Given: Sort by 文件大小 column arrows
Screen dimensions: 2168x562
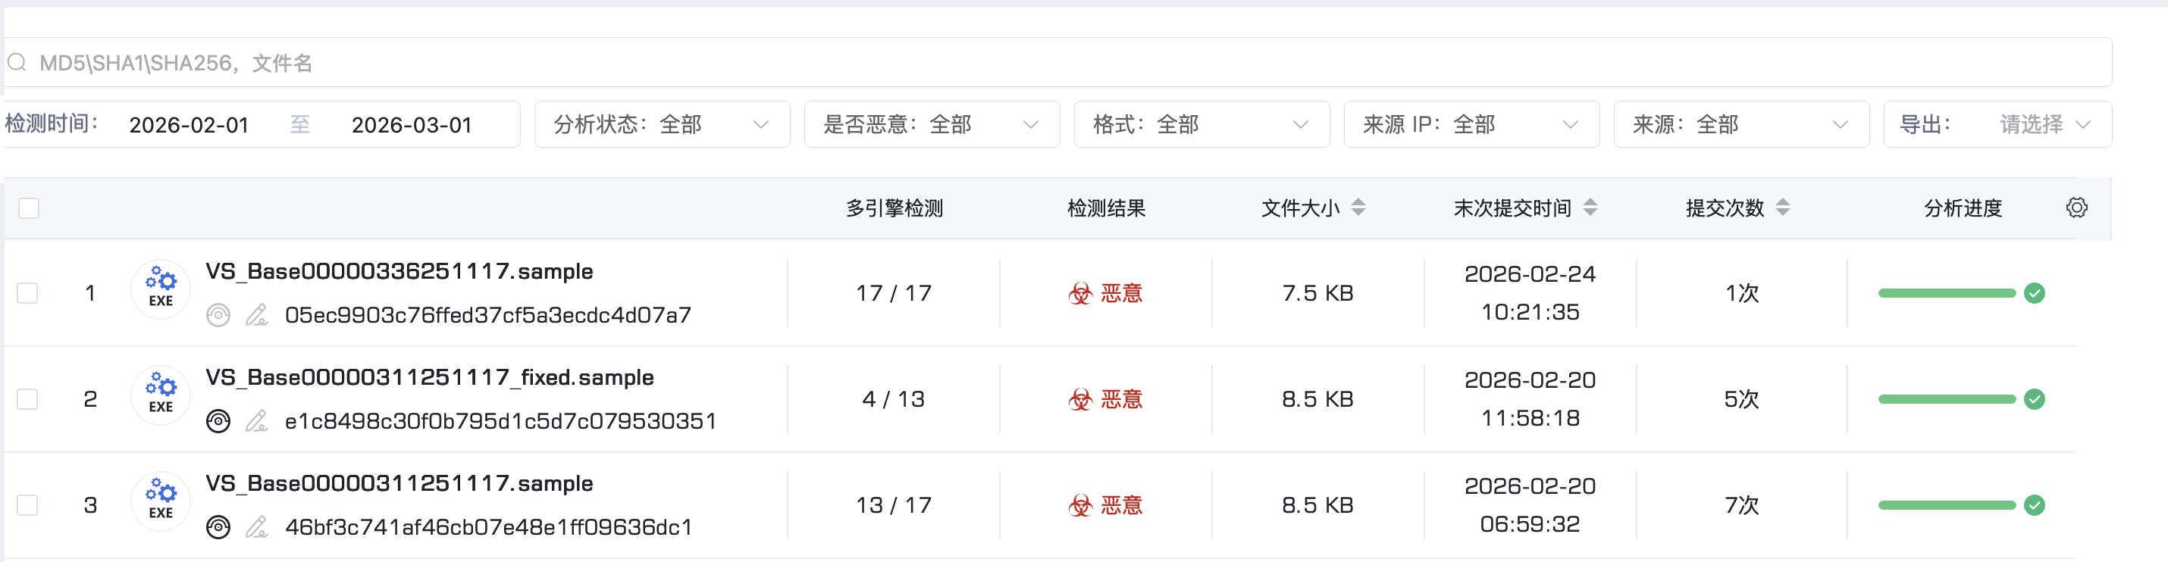Looking at the screenshot, I should 1358,208.
